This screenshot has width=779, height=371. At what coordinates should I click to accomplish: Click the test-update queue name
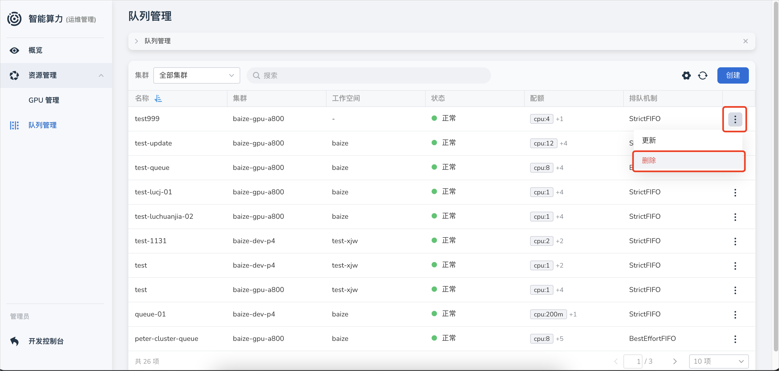tap(153, 143)
